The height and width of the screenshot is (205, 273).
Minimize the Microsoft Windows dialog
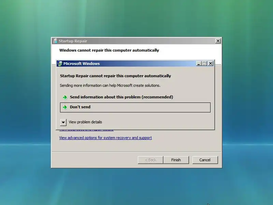click(199, 64)
